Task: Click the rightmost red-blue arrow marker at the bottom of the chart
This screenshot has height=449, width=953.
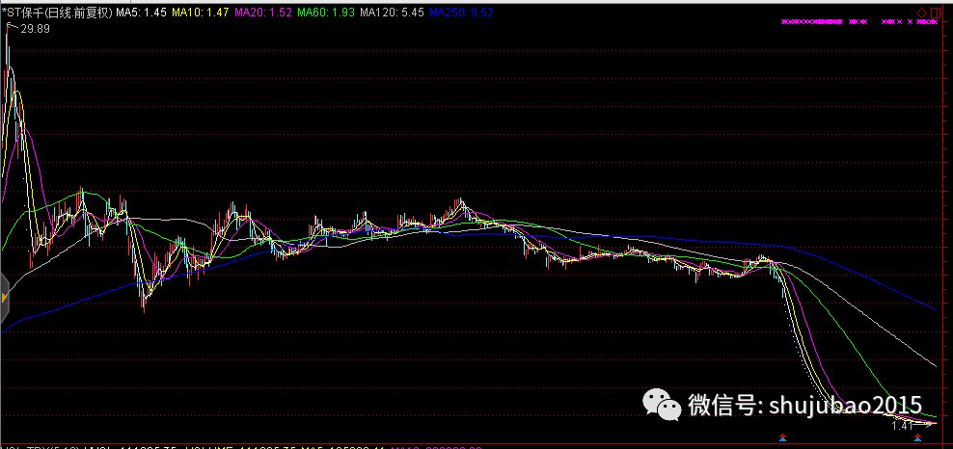Action: point(917,436)
